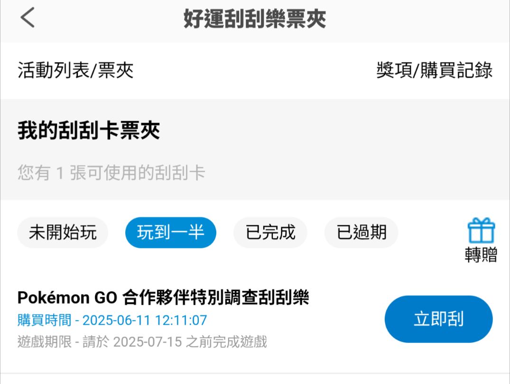Image resolution: width=510 pixels, height=384 pixels.
Task: Click the 您有 1 張可使用的刮刮卡 text
Action: [111, 173]
